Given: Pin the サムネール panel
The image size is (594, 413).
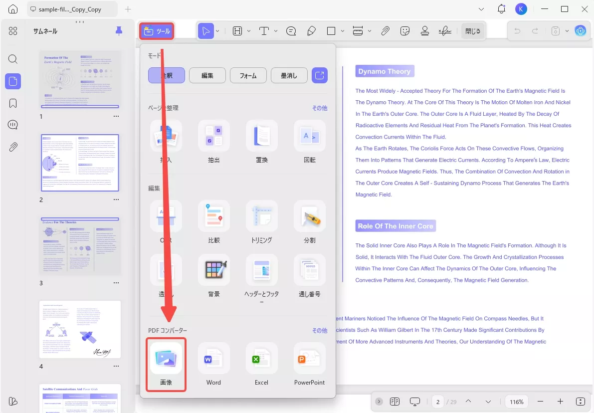Looking at the screenshot, I should click(x=119, y=31).
